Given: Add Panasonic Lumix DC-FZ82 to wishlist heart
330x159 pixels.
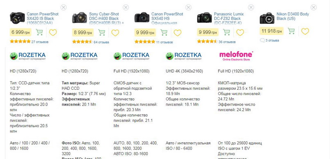Looking at the screenshot, I should tap(240, 32).
